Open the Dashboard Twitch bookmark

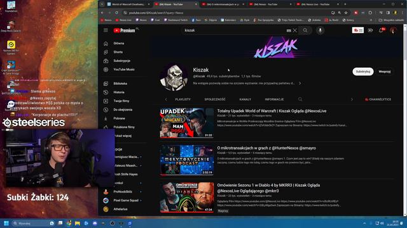tap(176, 20)
